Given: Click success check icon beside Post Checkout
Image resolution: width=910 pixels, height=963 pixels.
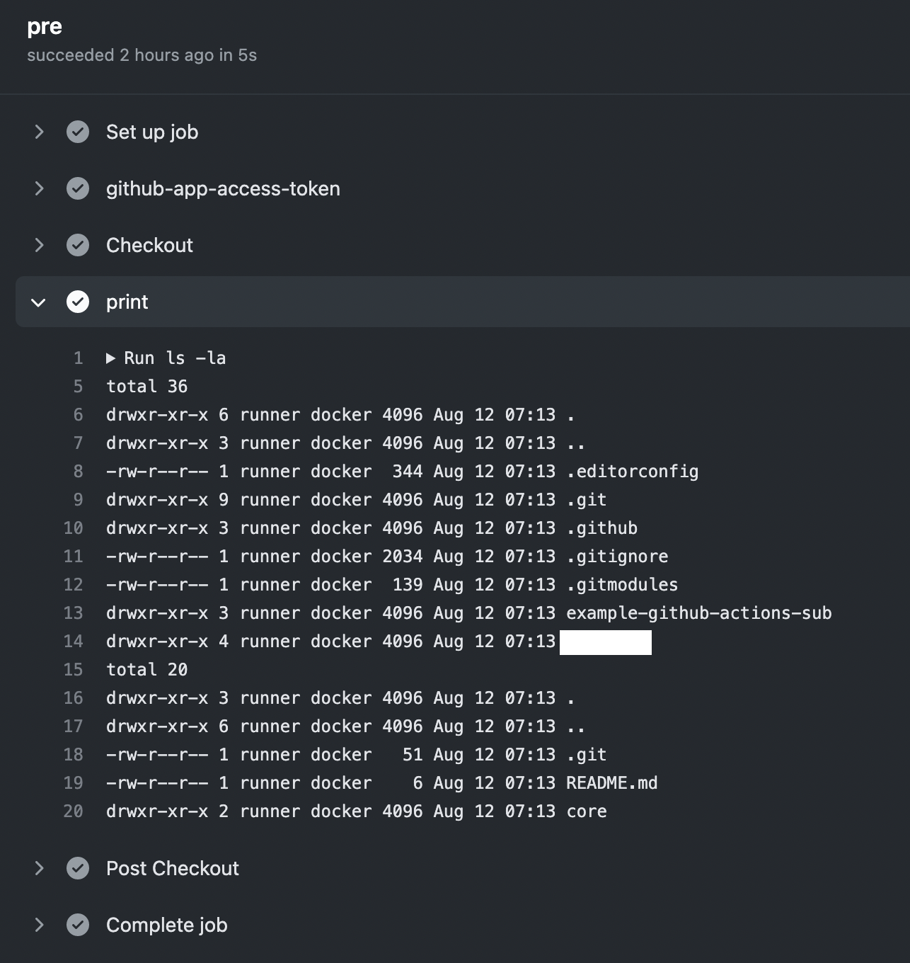Looking at the screenshot, I should point(78,868).
